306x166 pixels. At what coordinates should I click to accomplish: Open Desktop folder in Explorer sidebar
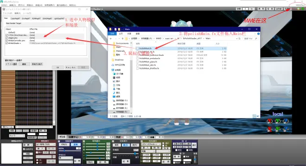(117, 96)
